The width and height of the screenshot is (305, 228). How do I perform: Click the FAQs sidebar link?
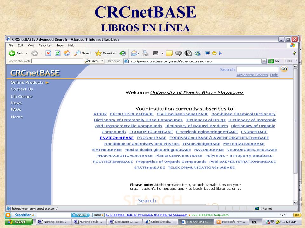[x=16, y=110]
